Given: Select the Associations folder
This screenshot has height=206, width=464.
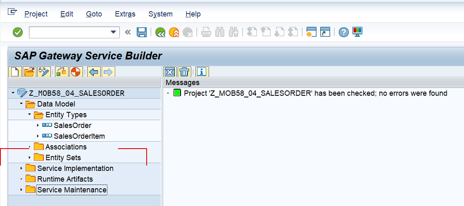Looking at the screenshot, I should click(66, 147).
